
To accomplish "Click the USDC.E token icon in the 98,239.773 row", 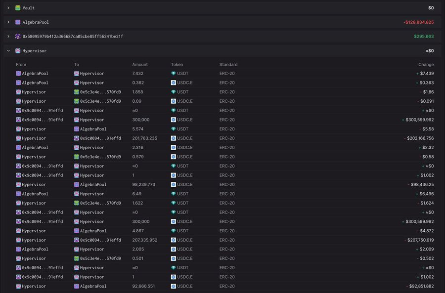I will point(174,185).
